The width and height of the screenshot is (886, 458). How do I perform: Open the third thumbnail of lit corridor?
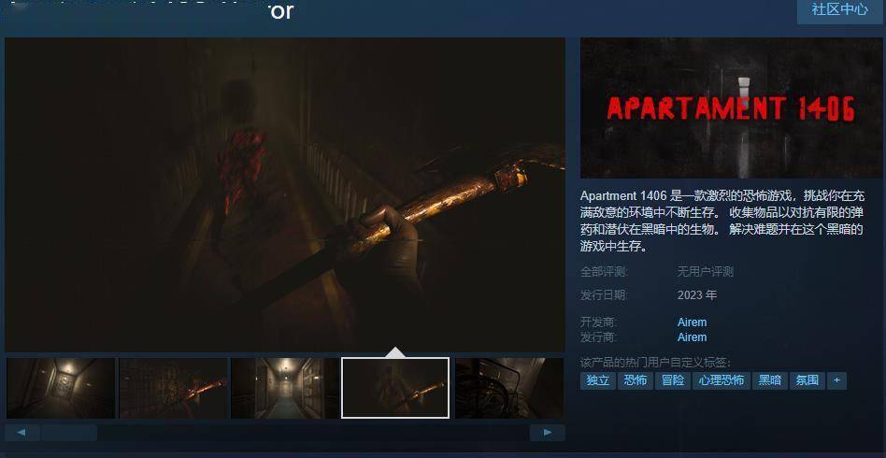pos(285,388)
